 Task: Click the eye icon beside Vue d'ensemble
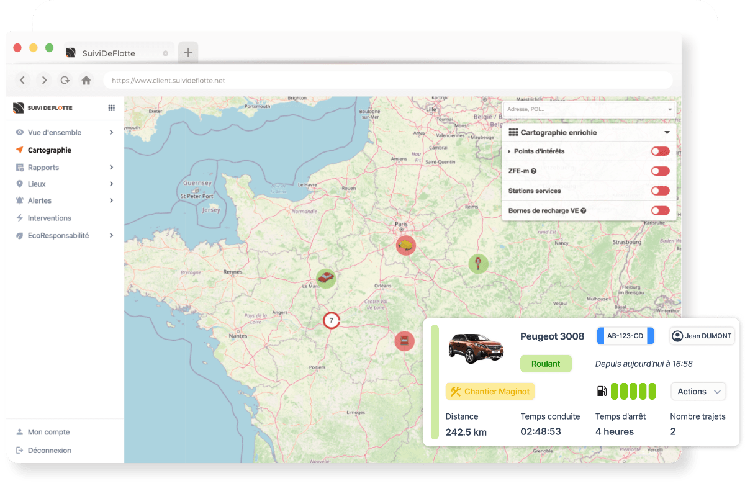tap(20, 132)
